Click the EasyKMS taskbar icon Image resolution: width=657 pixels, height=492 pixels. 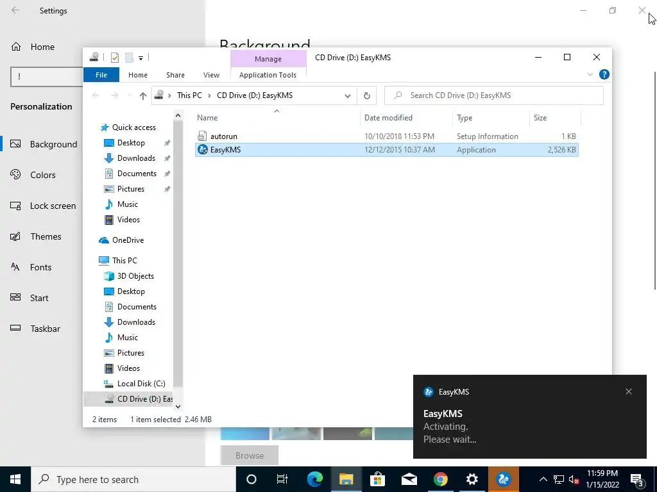click(504, 479)
